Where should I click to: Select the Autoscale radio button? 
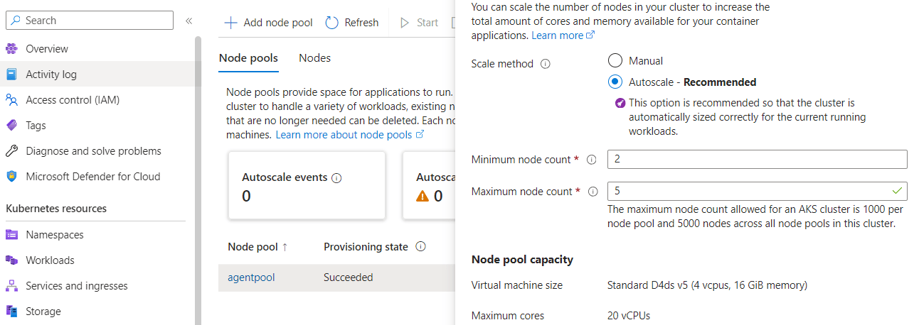(x=615, y=82)
